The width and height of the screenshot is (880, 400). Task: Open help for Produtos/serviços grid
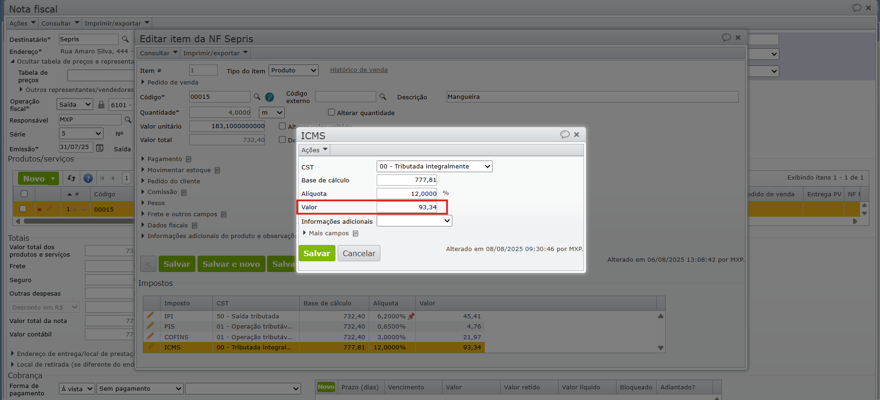click(x=88, y=178)
